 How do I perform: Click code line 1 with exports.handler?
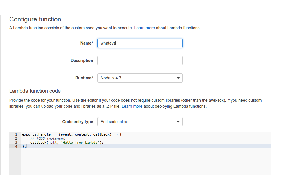tap(72, 134)
